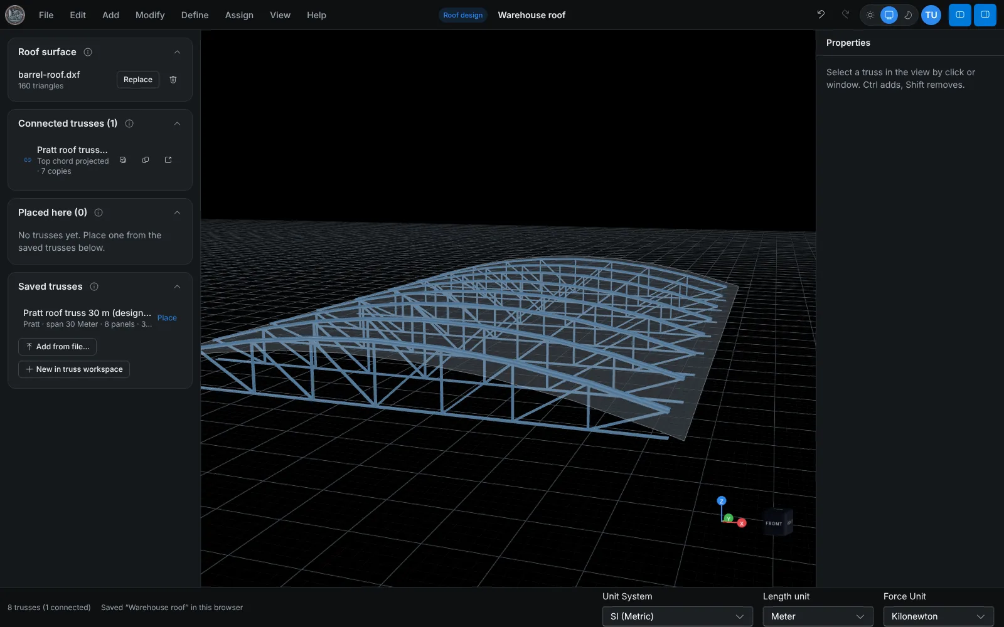The height and width of the screenshot is (627, 1004).
Task: Open the Modify menu
Action: coord(150,15)
